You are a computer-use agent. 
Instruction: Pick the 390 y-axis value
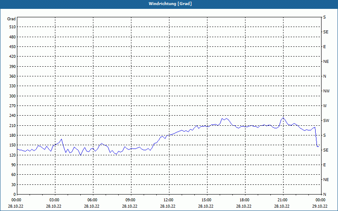point(13,67)
